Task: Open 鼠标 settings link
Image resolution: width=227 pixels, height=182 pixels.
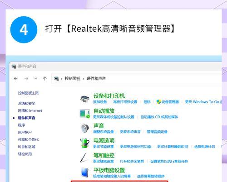Action: point(147,102)
